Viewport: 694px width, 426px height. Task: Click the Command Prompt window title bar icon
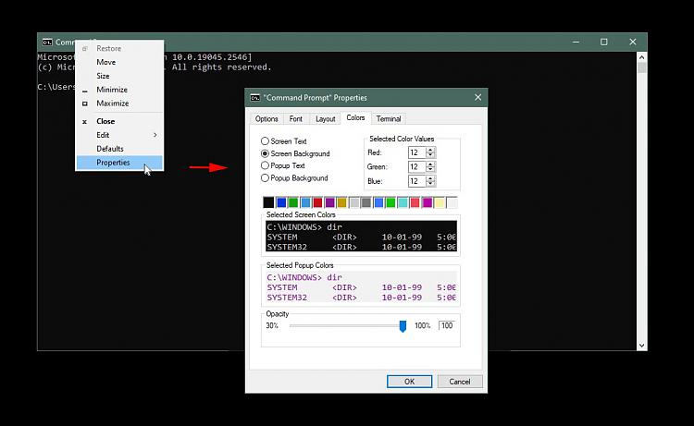point(47,42)
